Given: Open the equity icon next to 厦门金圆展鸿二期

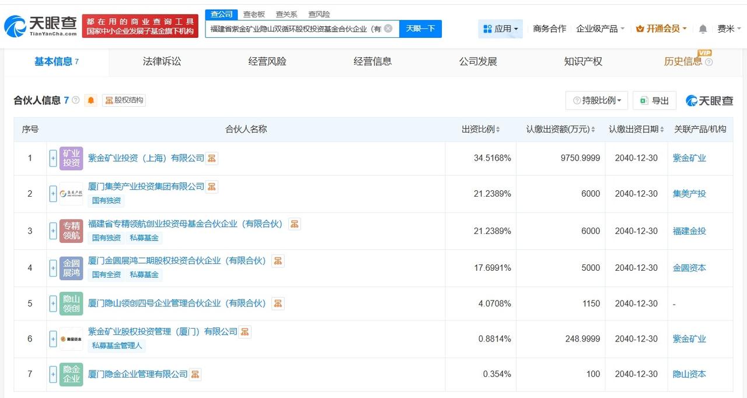Looking at the screenshot, I should (278, 261).
